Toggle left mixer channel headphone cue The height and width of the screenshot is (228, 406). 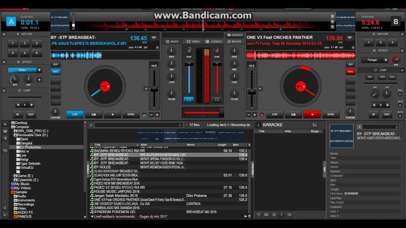tap(189, 99)
